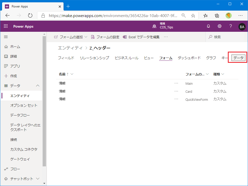Screen dimensions: 248x186
Task: Open the 種類 column filter dropdown
Action: point(223,74)
